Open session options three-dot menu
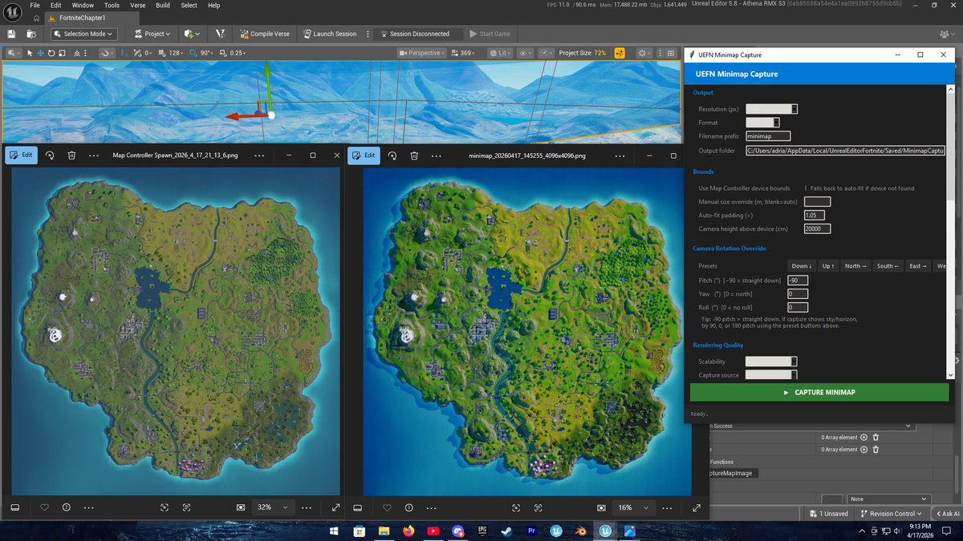Image resolution: width=963 pixels, height=541 pixels. [x=368, y=34]
